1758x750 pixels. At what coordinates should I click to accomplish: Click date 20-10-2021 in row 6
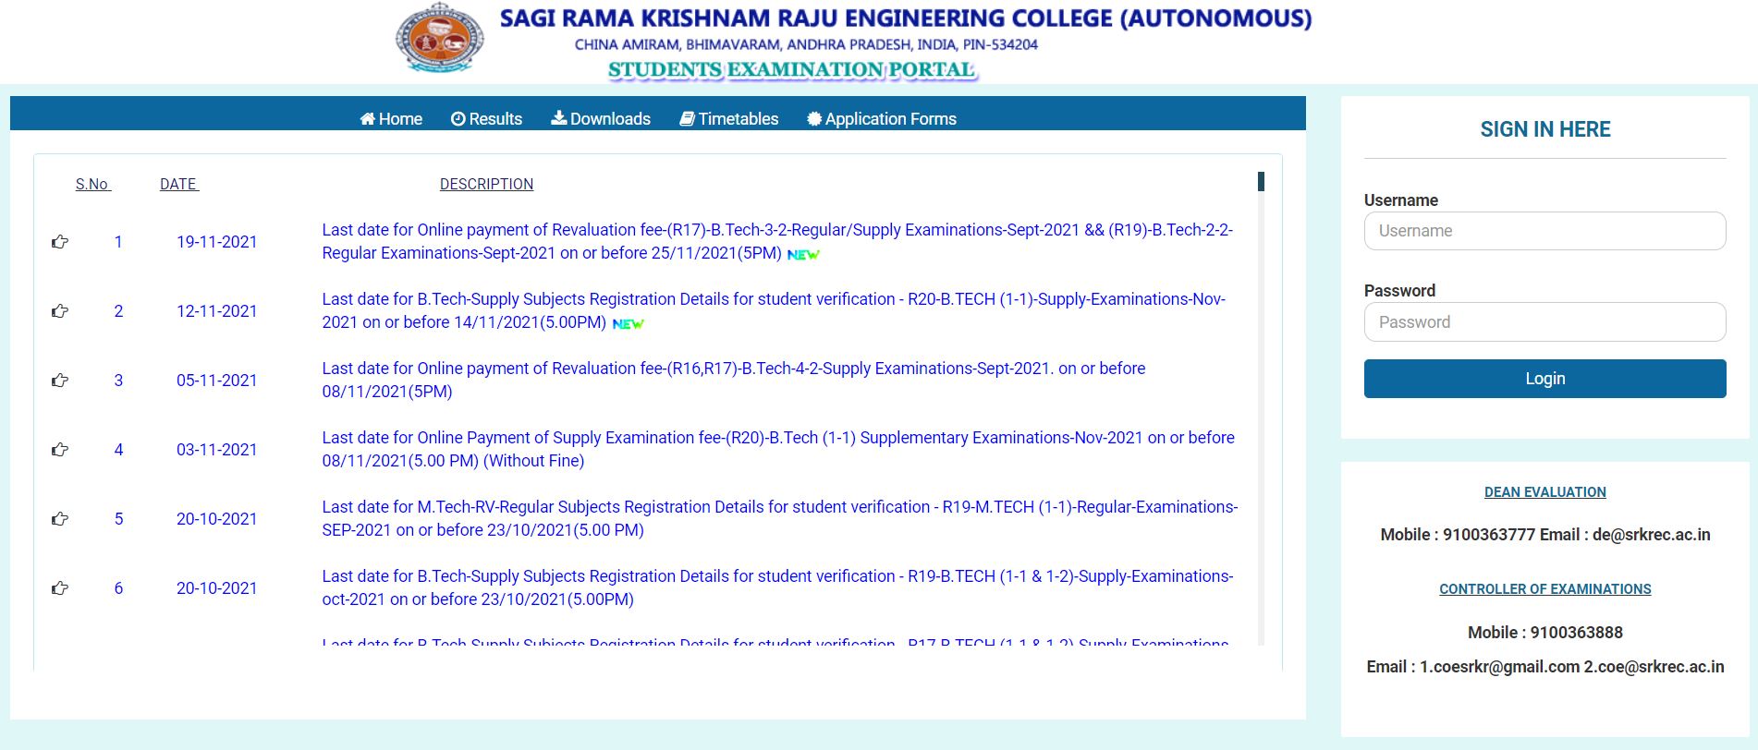tap(217, 588)
